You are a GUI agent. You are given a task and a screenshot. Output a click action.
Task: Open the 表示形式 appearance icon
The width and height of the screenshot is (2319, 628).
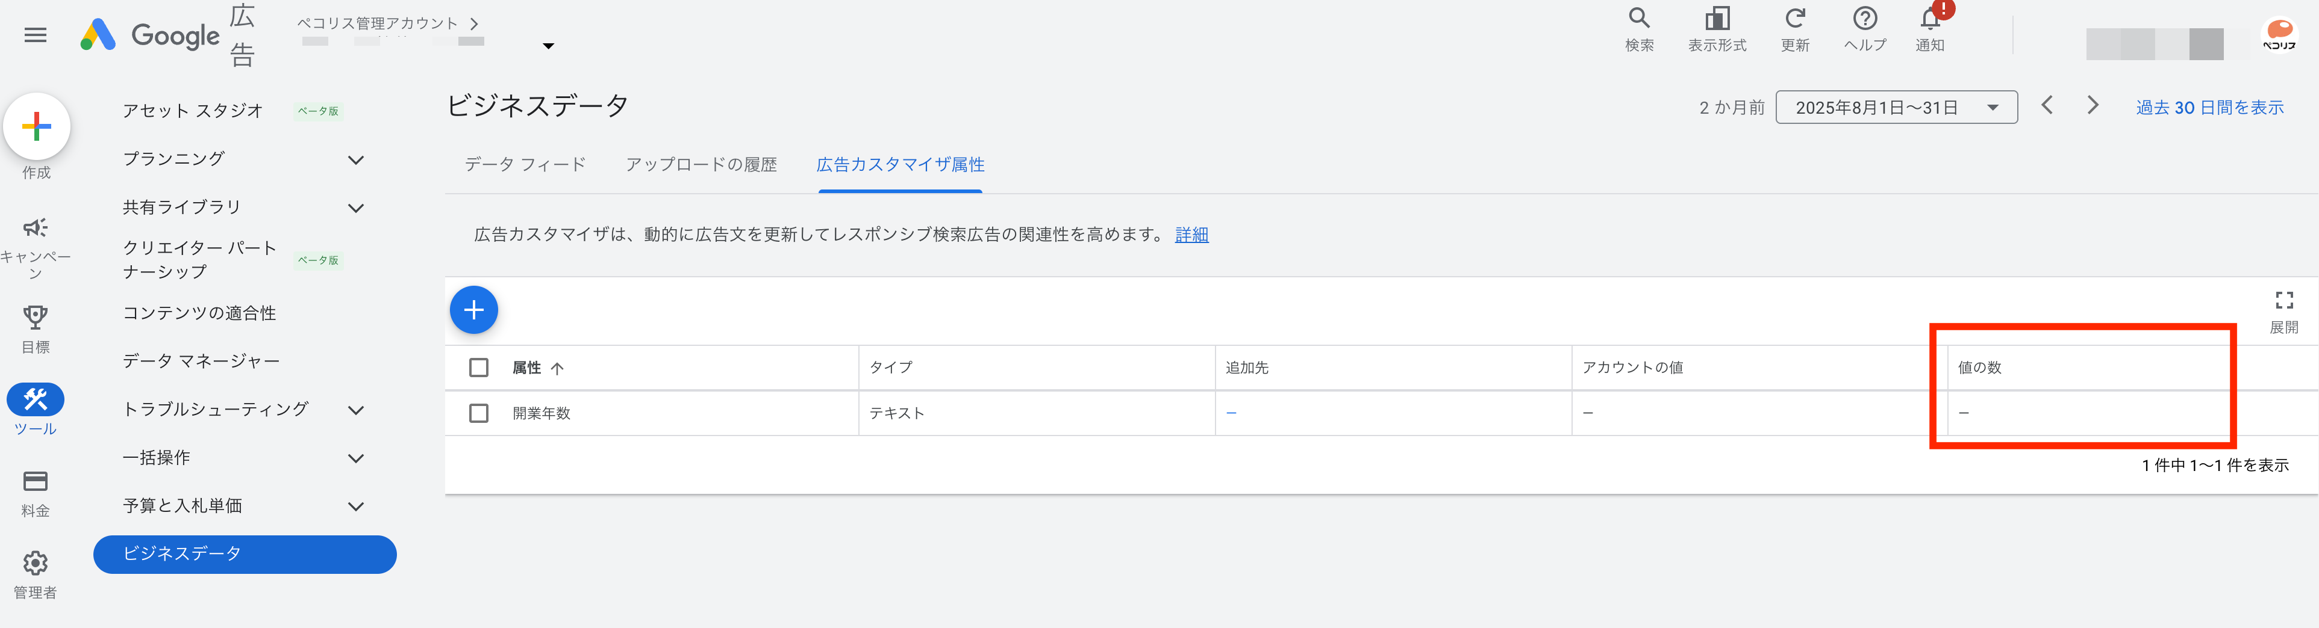1717,19
